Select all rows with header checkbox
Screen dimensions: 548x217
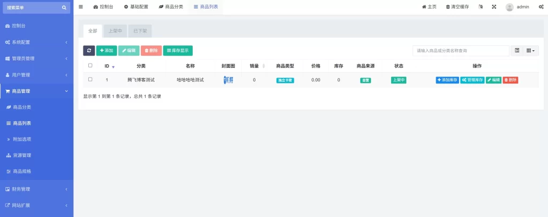tap(90, 66)
